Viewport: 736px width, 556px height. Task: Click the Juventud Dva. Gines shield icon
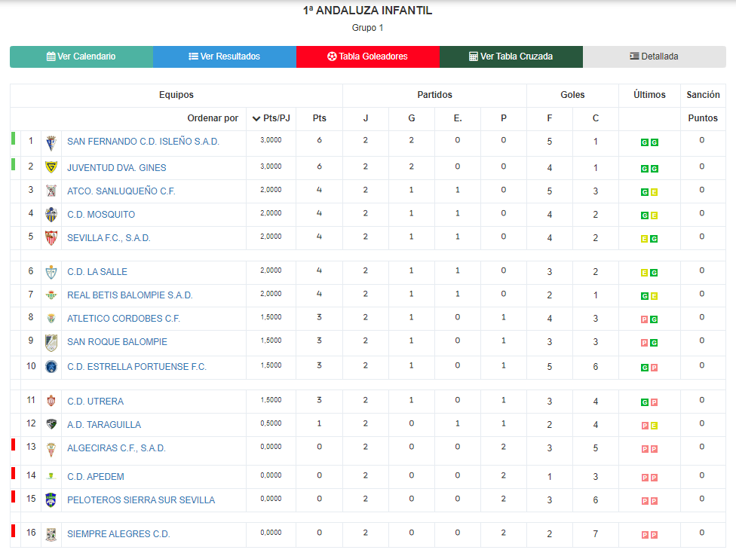click(51, 167)
